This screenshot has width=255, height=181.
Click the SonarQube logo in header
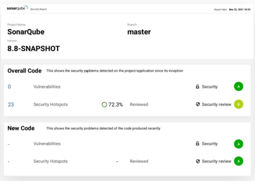click(17, 8)
